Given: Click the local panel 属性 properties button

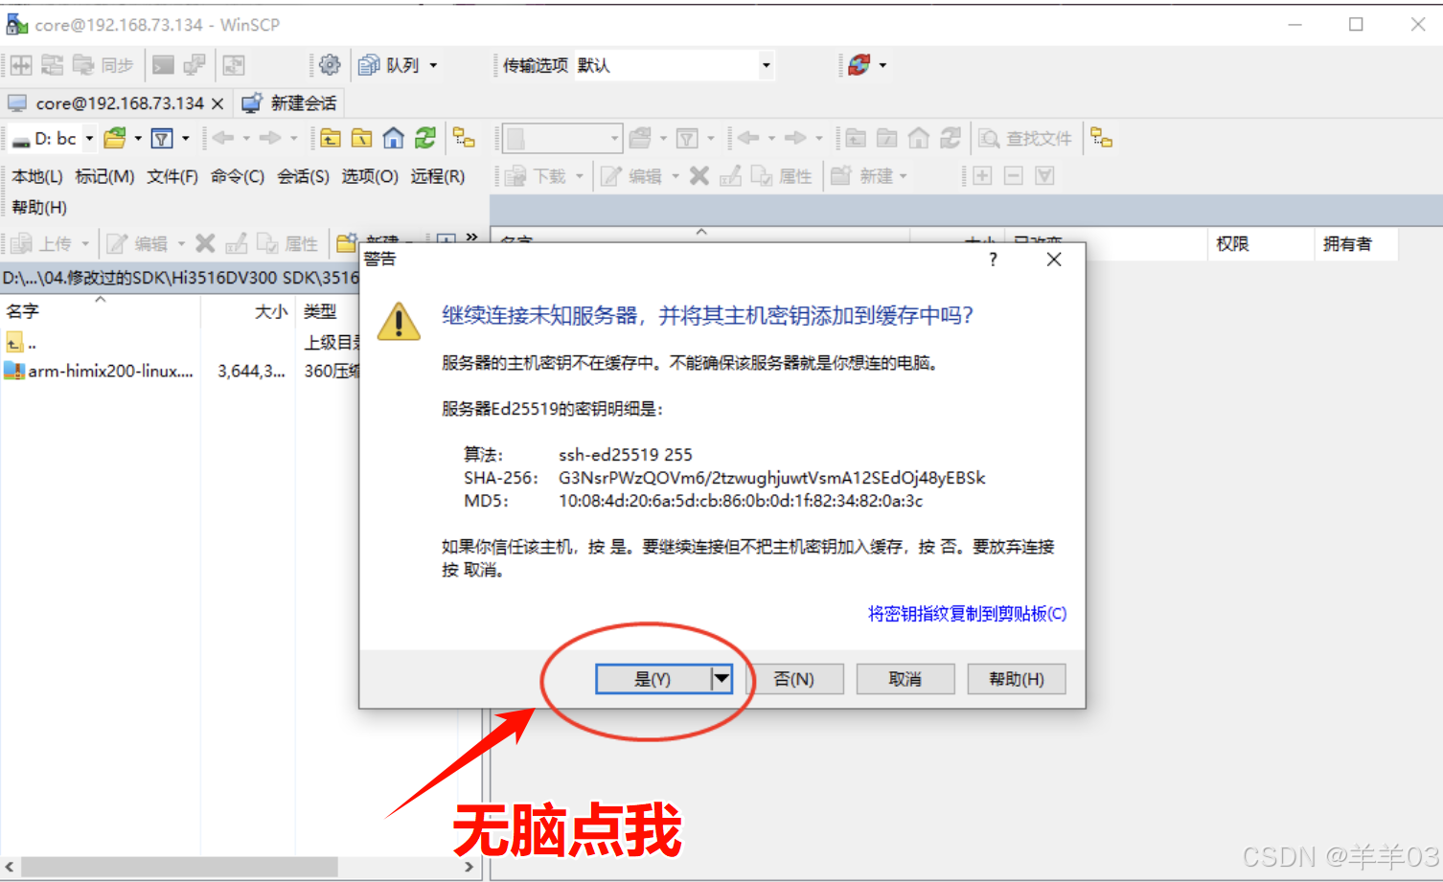Looking at the screenshot, I should (x=287, y=244).
